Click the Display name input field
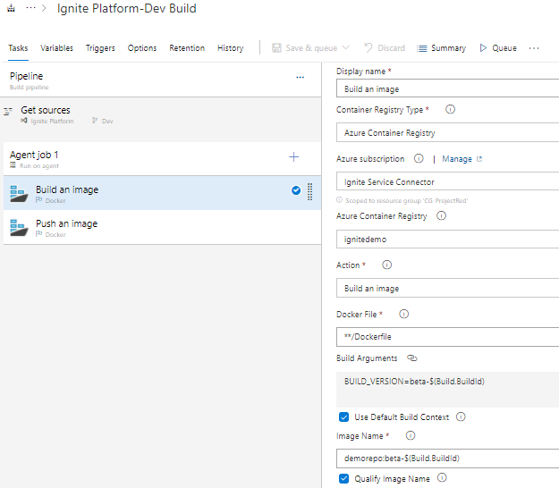559x488 pixels. [x=447, y=88]
